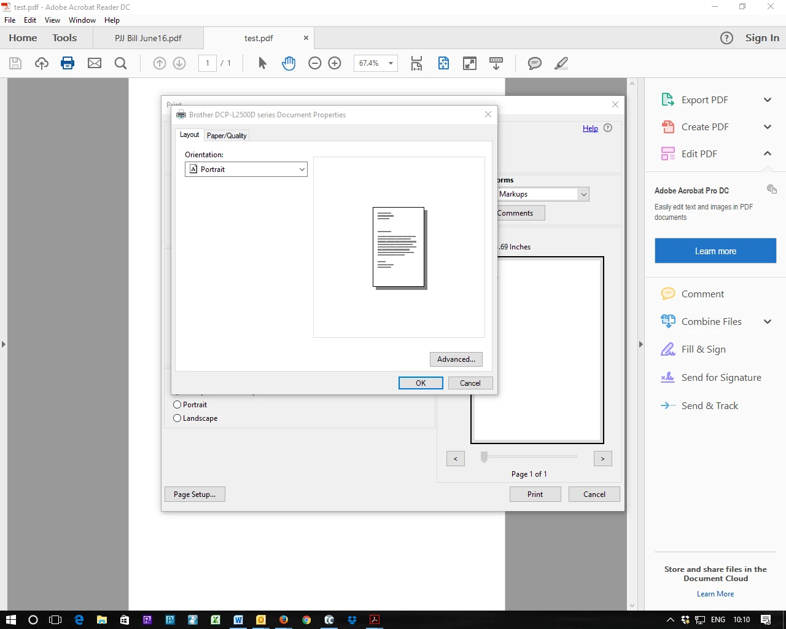The width and height of the screenshot is (786, 629).
Task: Select the highlighter pen tool
Action: point(561,63)
